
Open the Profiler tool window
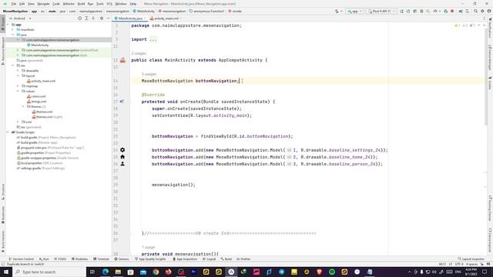coord(243,259)
